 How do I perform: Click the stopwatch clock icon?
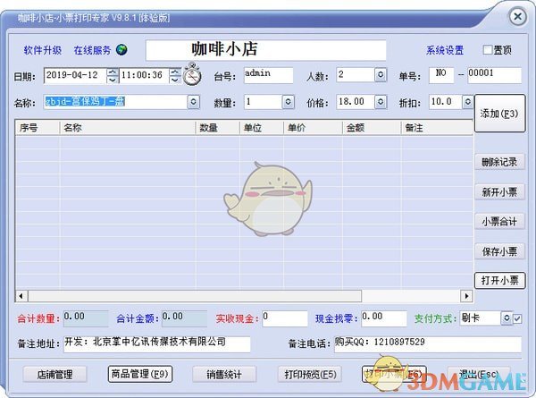coord(191,78)
